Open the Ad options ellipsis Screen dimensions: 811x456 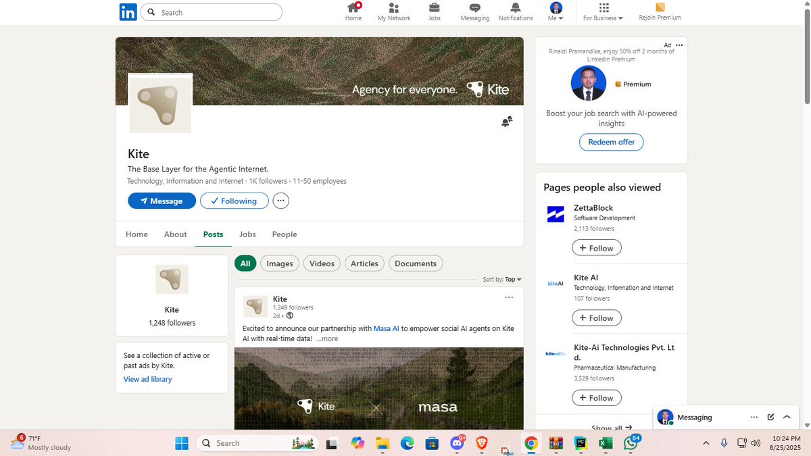point(679,45)
